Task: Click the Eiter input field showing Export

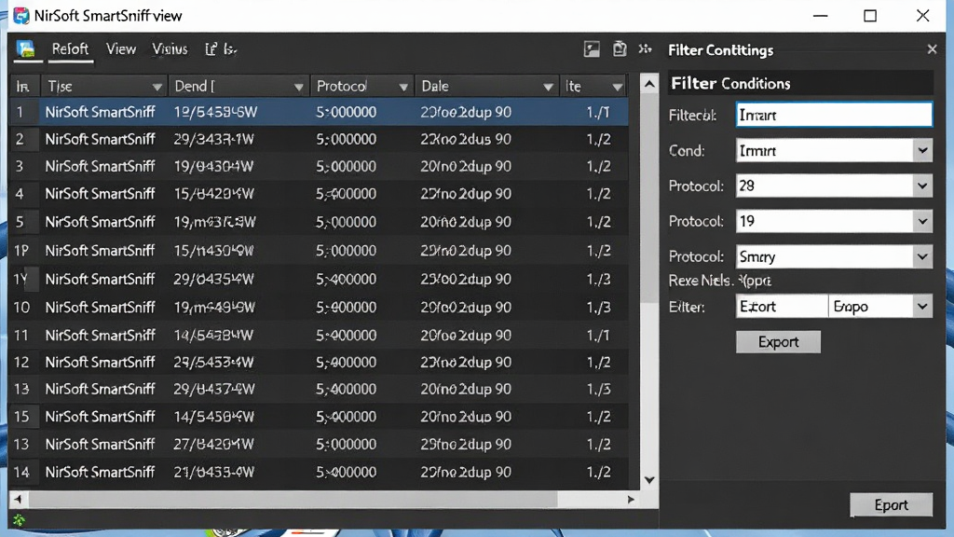Action: 782,306
